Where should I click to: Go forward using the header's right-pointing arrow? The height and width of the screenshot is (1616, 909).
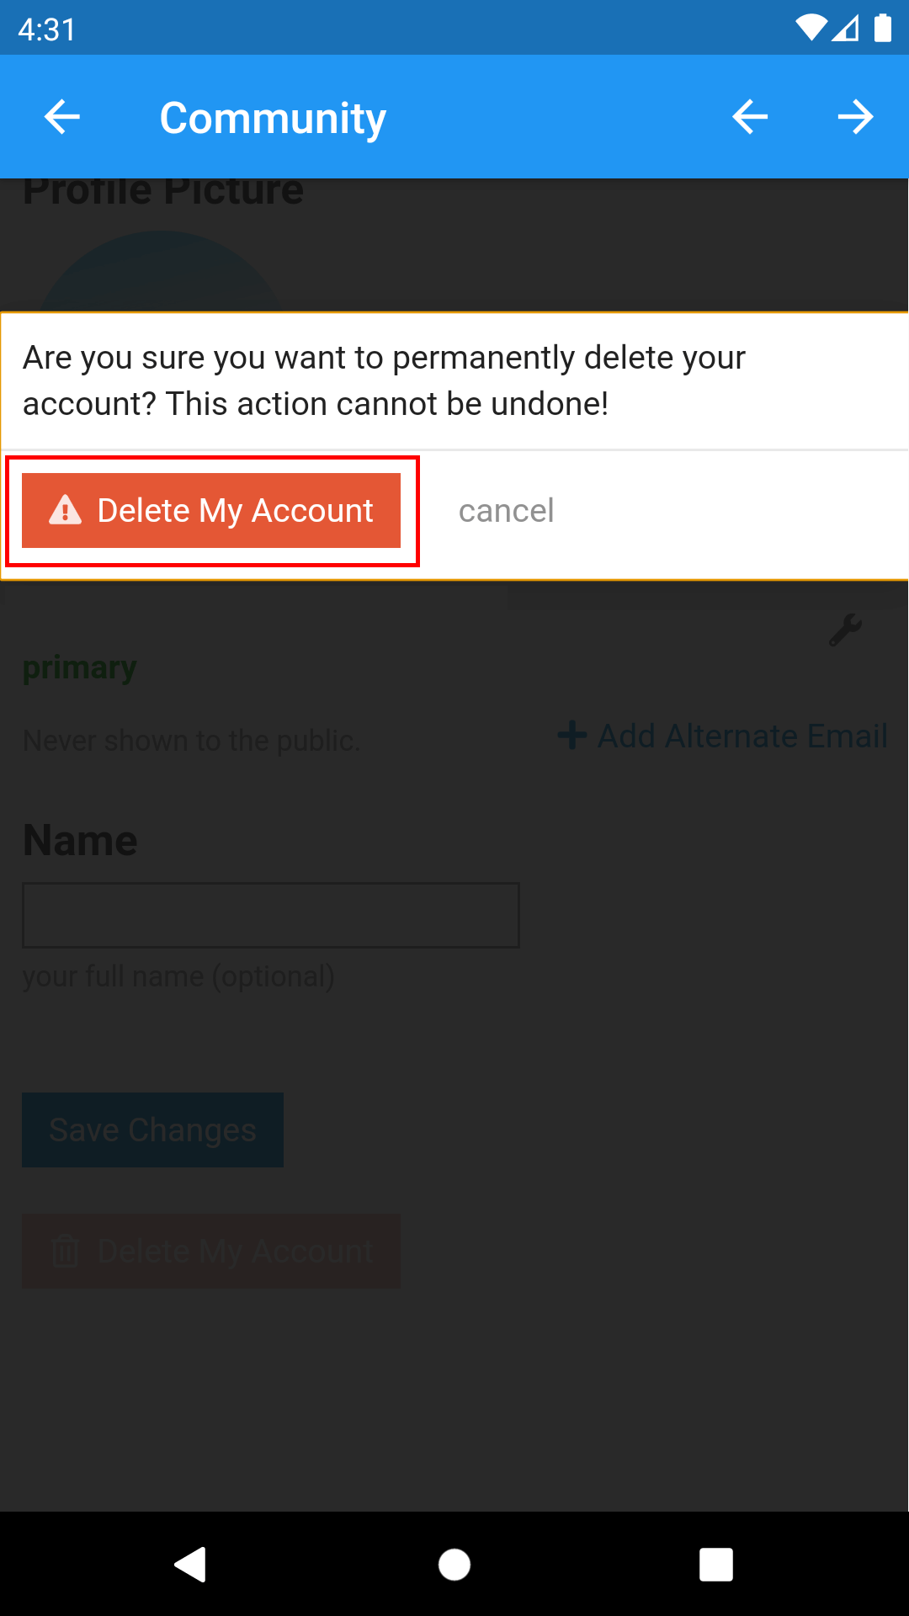click(x=855, y=117)
